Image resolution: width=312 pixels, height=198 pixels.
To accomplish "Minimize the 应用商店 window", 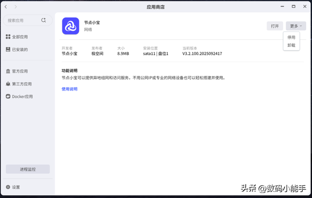I will pyautogui.click(x=282, y=6).
